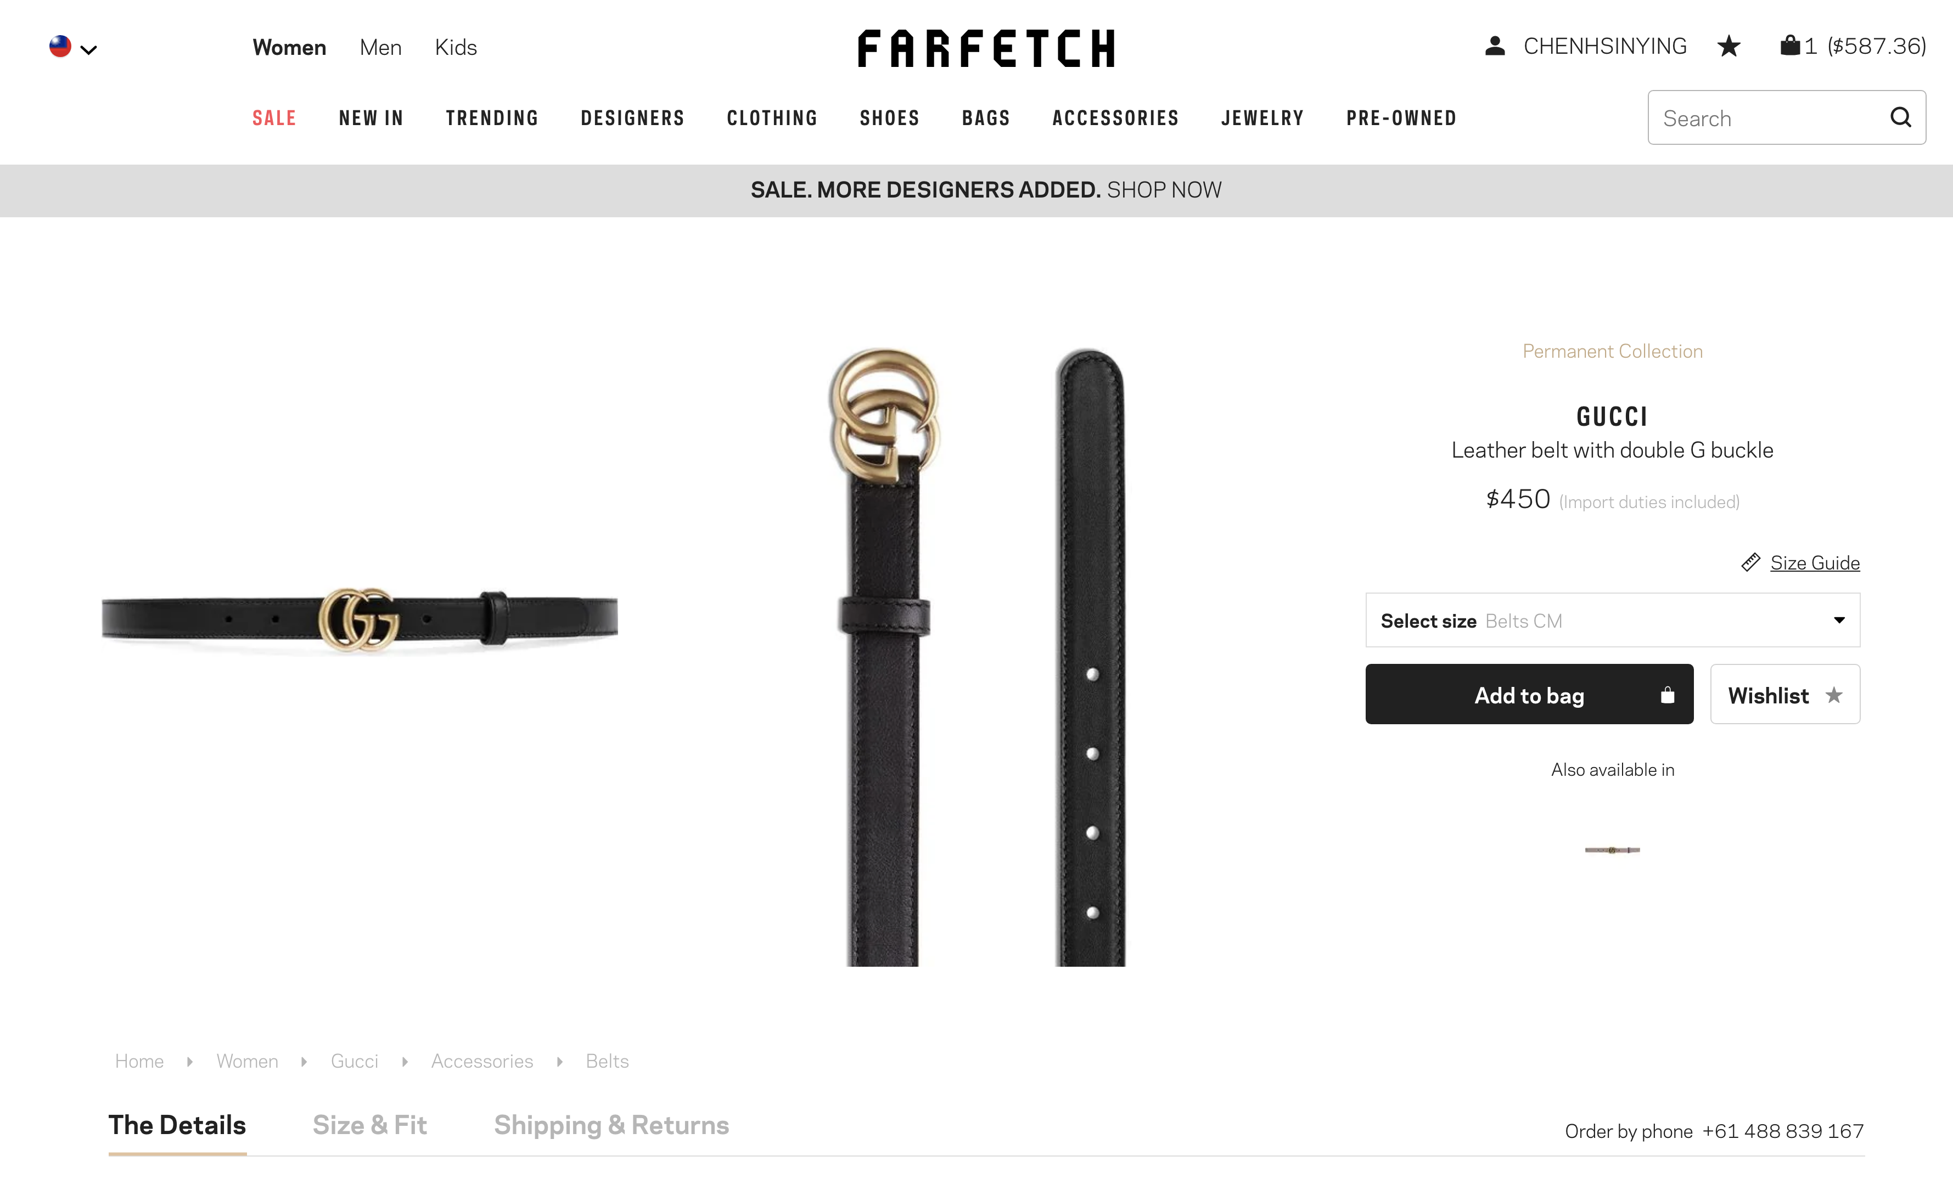
Task: Click the country flag icon
Action: pos(60,46)
